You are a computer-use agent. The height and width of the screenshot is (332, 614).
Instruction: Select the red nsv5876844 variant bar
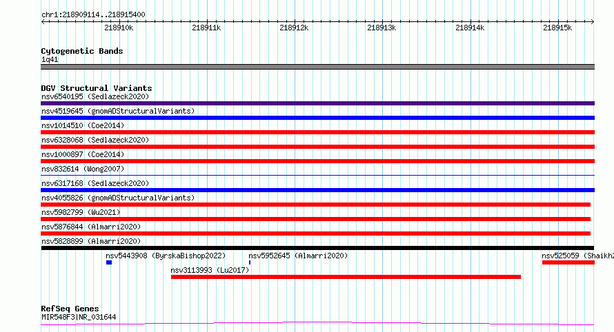pos(315,234)
